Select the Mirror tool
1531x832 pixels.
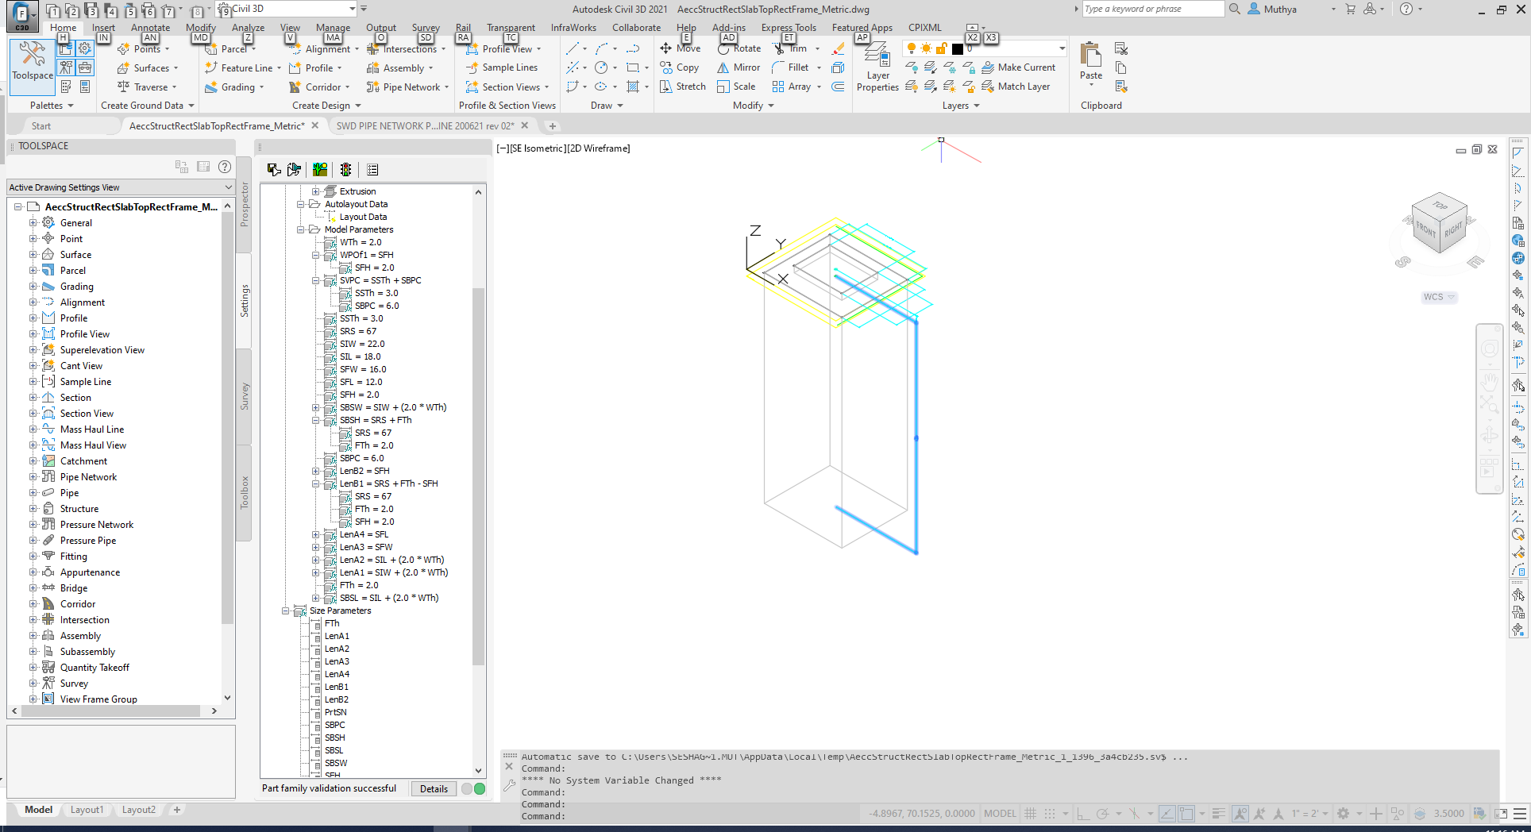738,67
